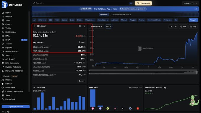Open DefiLlama Research page
This screenshot has height=113, width=201.
click(12, 71)
